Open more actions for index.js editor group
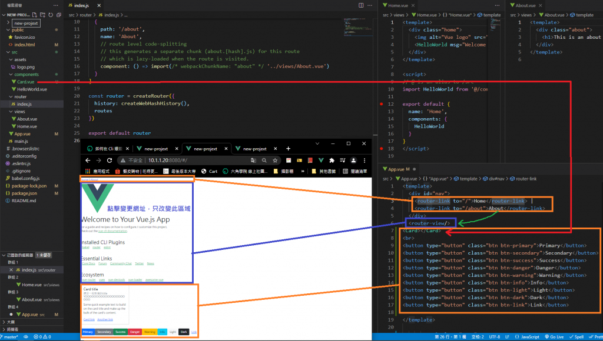The height and width of the screenshot is (341, 603). 370,5
